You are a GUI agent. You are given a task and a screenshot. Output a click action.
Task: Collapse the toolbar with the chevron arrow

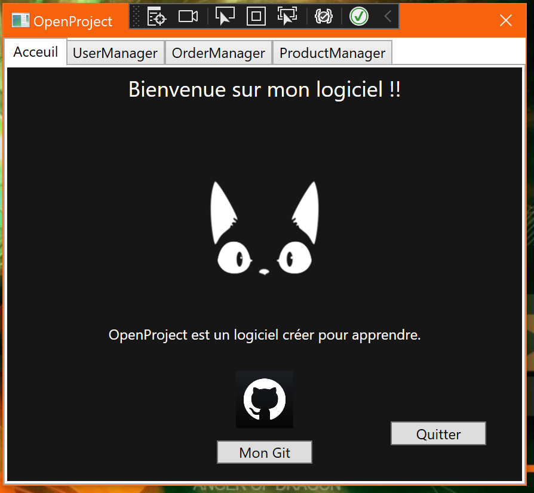click(387, 16)
